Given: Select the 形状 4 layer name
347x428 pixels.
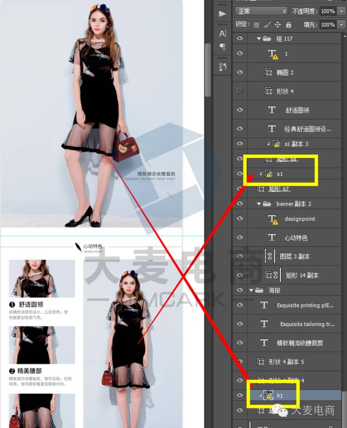Looking at the screenshot, I should pyautogui.click(x=285, y=91).
